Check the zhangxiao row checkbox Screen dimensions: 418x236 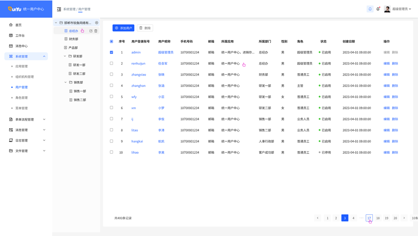pos(111,74)
